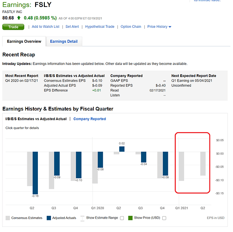Click the Adjusted Actuals blue legend swatch
The height and width of the screenshot is (232, 233).
tap(49, 218)
